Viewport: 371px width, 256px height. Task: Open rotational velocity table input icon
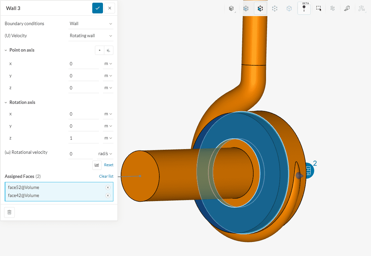coord(97,165)
